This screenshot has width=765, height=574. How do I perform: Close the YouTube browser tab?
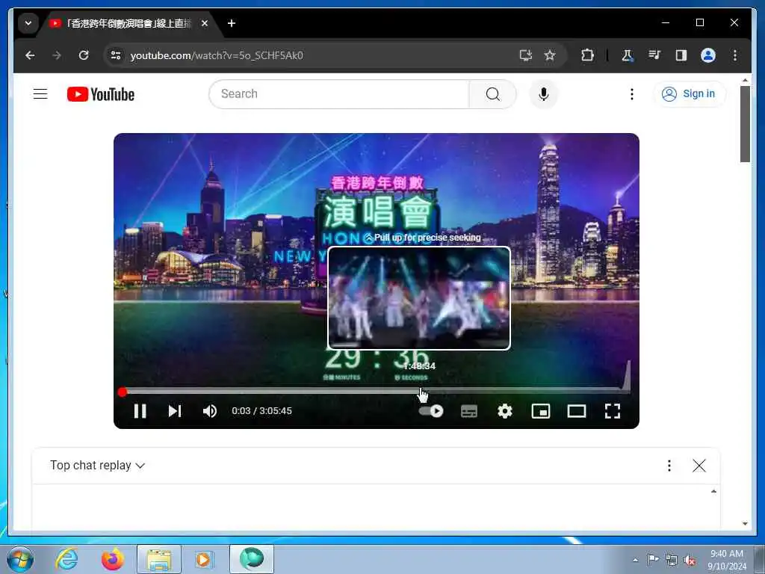point(205,23)
